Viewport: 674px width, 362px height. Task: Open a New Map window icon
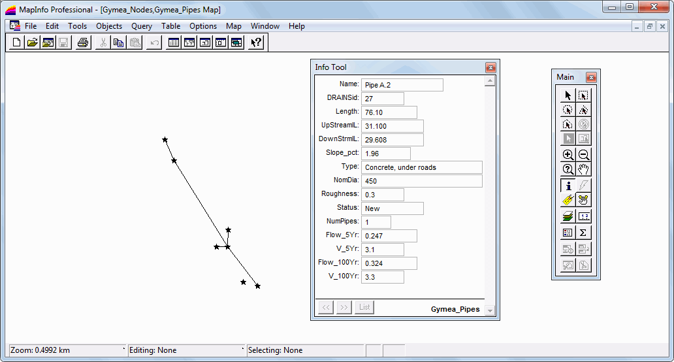(189, 42)
